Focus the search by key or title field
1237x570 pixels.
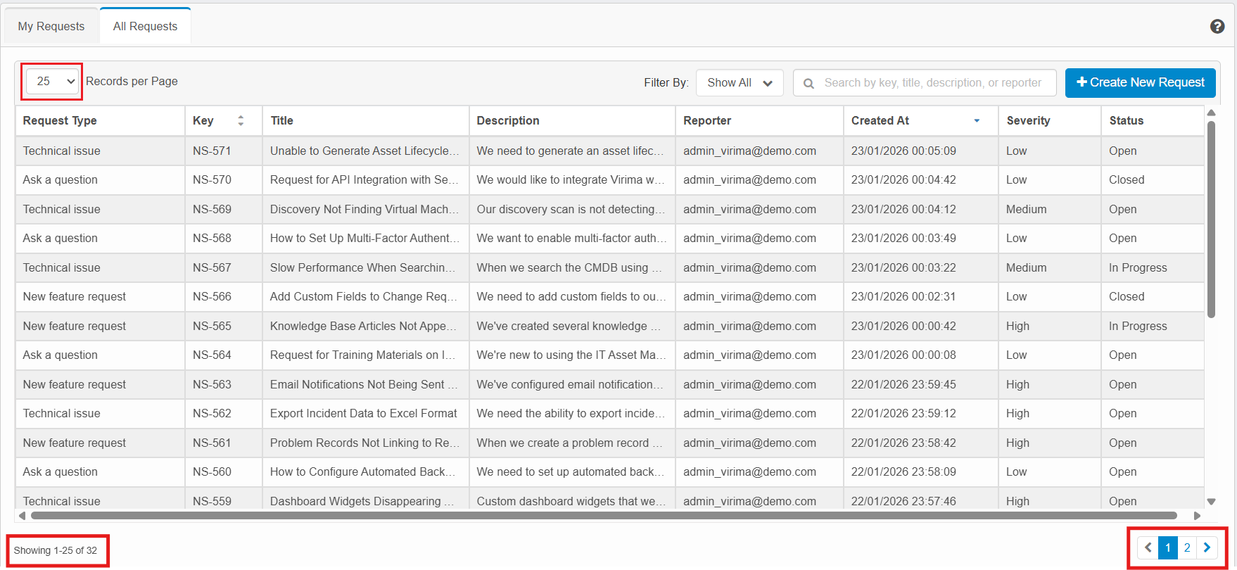point(932,83)
